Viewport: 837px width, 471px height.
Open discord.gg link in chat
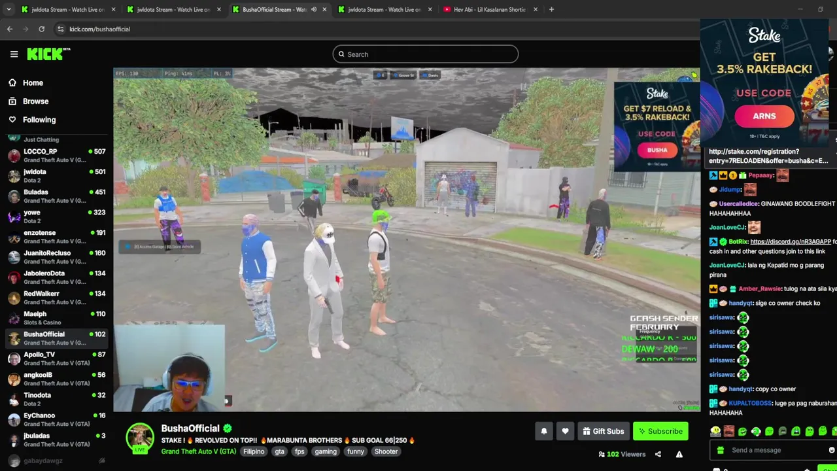791,242
